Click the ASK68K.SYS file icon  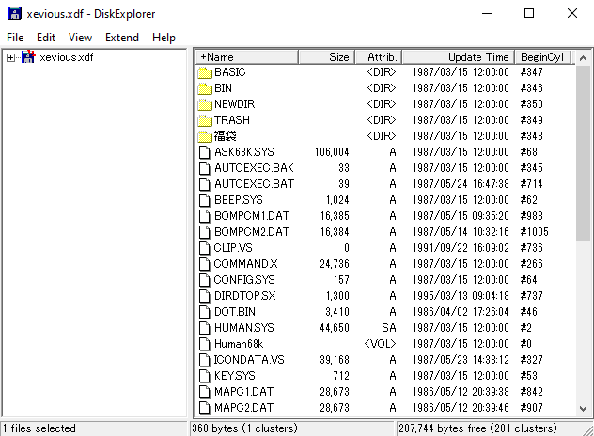pyautogui.click(x=205, y=152)
